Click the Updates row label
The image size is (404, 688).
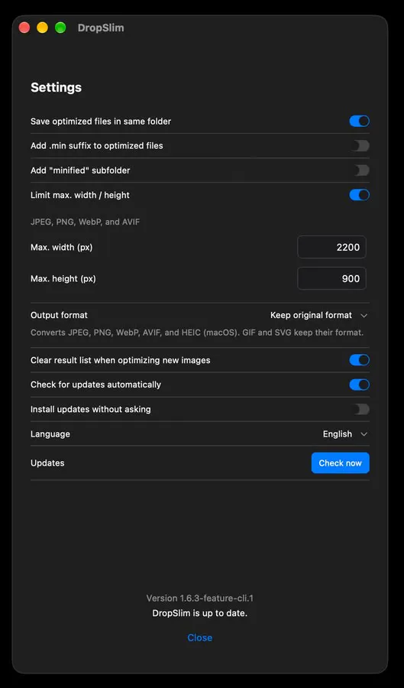[47, 463]
